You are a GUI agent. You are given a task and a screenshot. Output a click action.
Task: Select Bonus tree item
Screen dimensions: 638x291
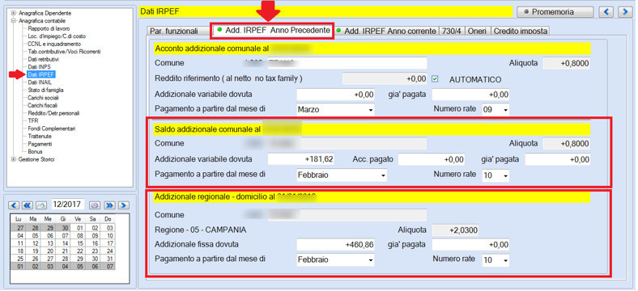tap(35, 152)
